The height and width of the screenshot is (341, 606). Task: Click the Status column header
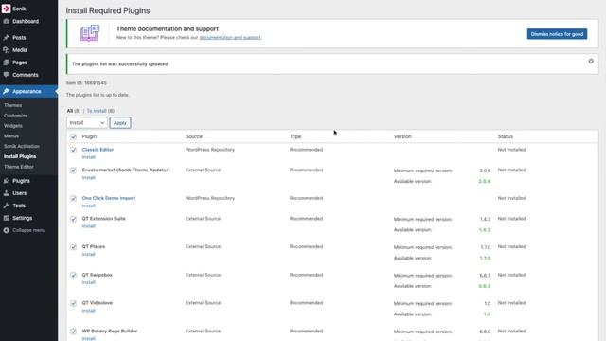[506, 136]
